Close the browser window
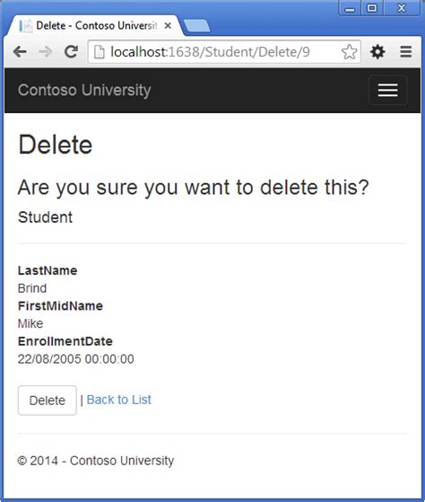The width and height of the screenshot is (425, 502). coord(402,8)
